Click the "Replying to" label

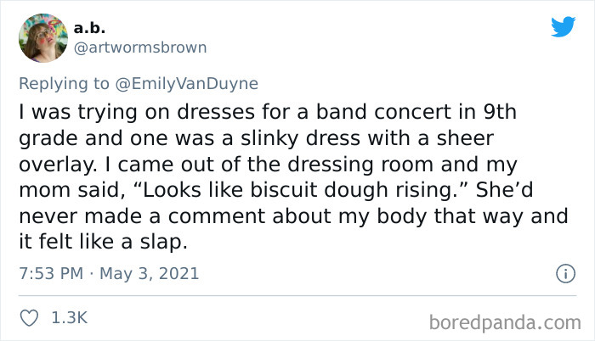click(64, 84)
